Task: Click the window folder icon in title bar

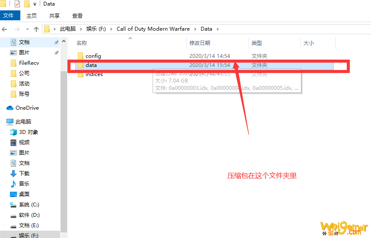Action: point(3,4)
